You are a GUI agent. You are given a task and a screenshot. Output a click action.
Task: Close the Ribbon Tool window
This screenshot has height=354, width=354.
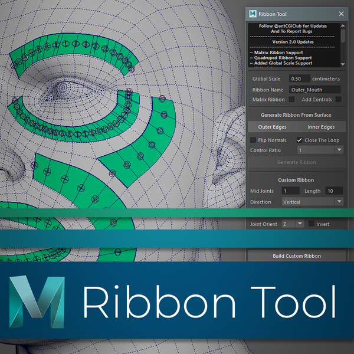point(341,14)
